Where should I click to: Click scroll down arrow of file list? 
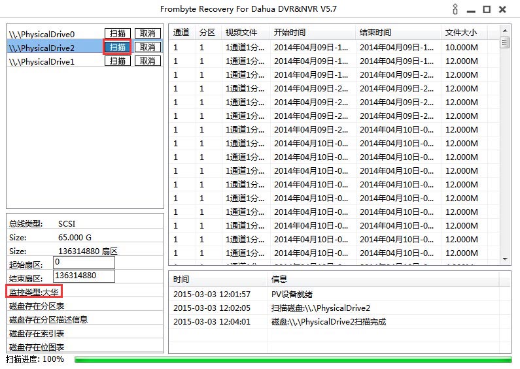(504, 259)
